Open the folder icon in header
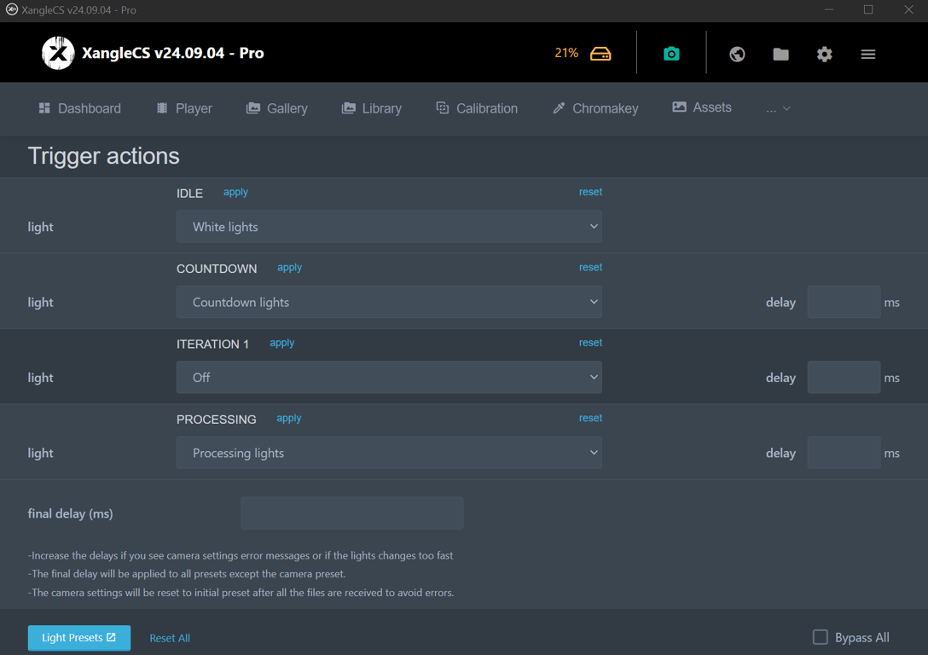 click(x=780, y=55)
